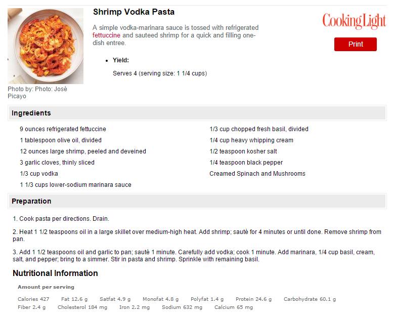Click the 9 ounces refrigerated fettuccine item

(63, 129)
